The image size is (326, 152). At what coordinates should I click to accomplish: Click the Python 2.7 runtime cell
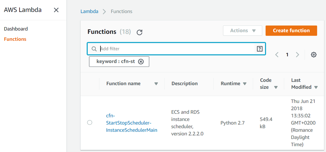tap(232, 123)
